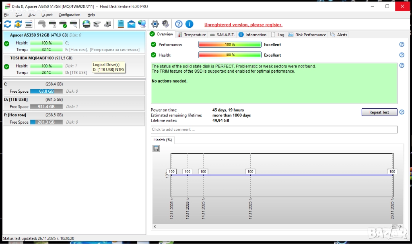Click the refresh disk status icon
Viewport: 412px width, 244px height.
coord(8,24)
